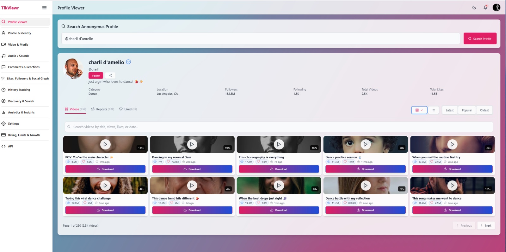
Task: Click the TikViewr logo
Action: (x=10, y=8)
